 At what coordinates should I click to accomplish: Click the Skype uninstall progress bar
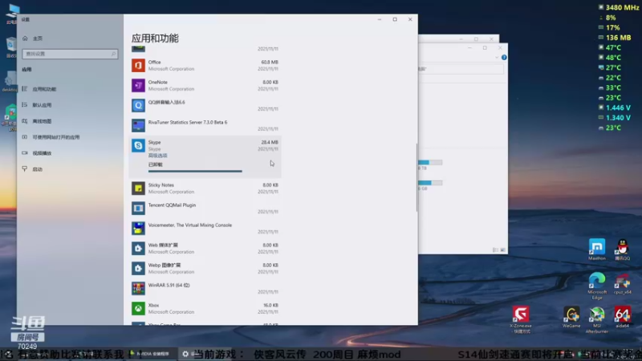point(195,171)
